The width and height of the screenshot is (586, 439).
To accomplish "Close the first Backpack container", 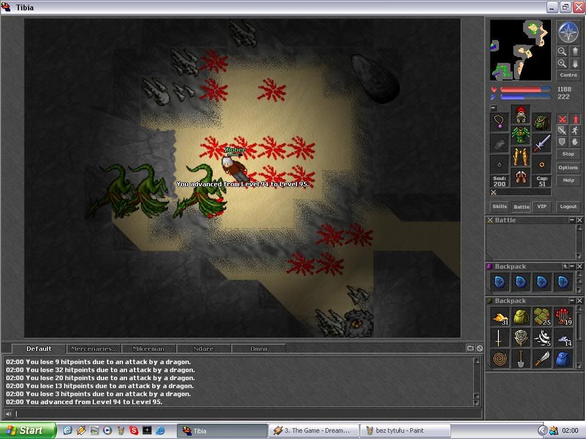I will (579, 266).
